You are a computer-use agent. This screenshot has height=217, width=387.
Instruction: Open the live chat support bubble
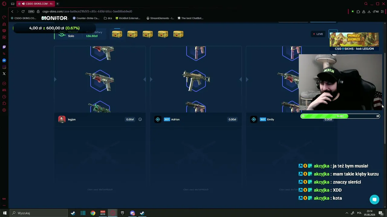pos(374,200)
